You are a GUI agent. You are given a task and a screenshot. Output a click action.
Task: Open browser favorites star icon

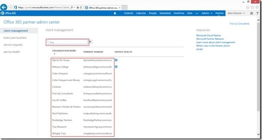click(252, 8)
